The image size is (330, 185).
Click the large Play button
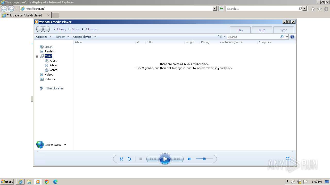(x=165, y=159)
